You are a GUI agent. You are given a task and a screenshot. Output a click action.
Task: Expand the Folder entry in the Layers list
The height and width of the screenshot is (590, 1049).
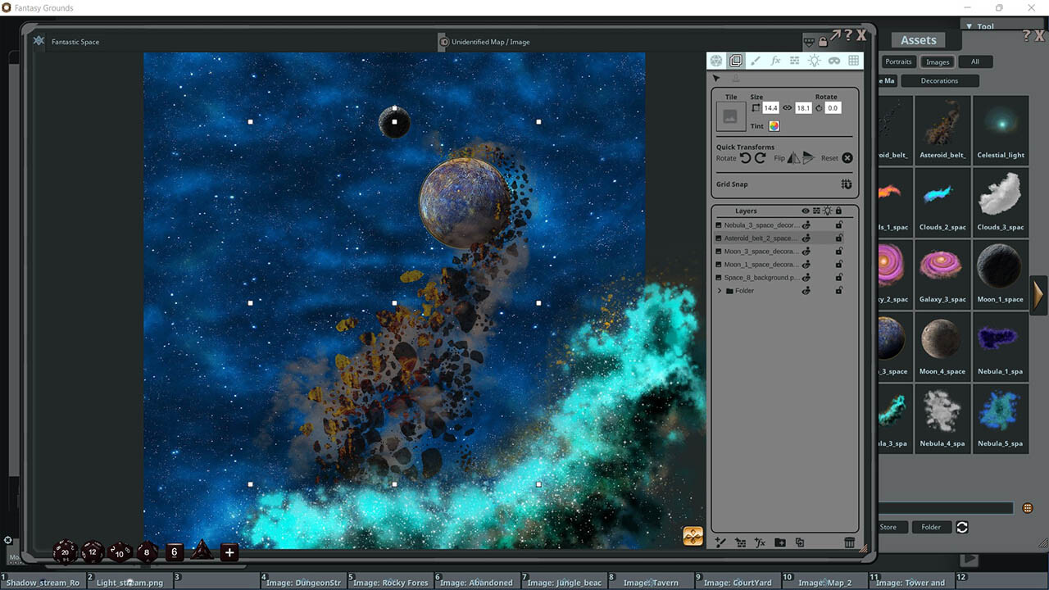[x=719, y=291]
